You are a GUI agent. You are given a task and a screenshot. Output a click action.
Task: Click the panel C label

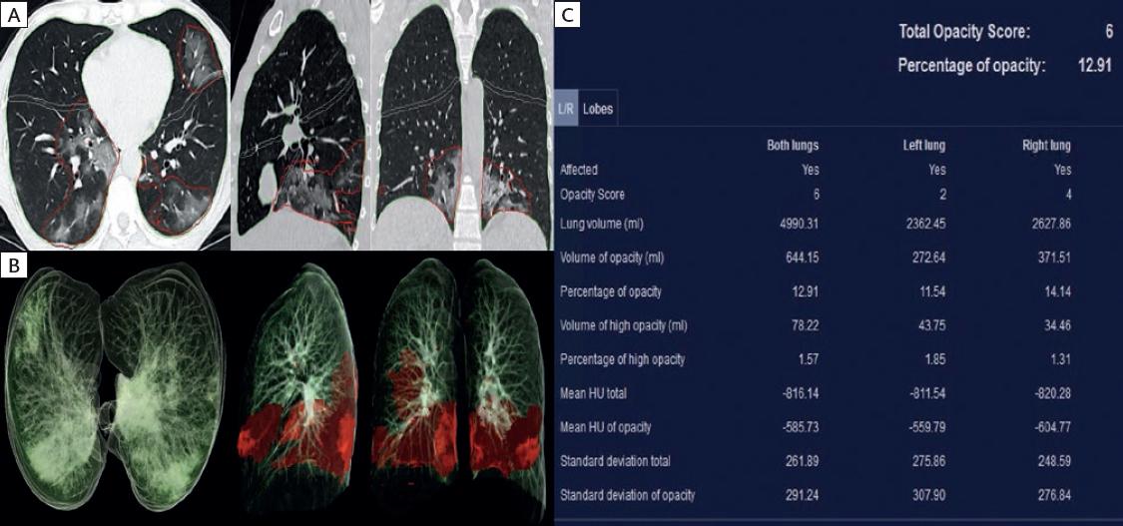pyautogui.click(x=568, y=14)
